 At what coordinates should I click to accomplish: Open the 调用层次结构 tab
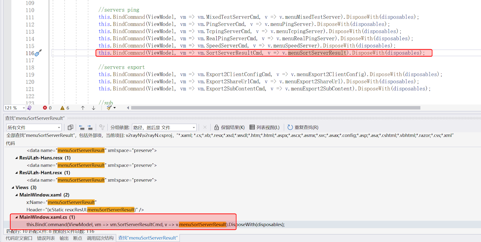[100, 238]
